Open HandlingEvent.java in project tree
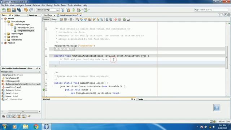231x130 pixels. click(x=25, y=27)
